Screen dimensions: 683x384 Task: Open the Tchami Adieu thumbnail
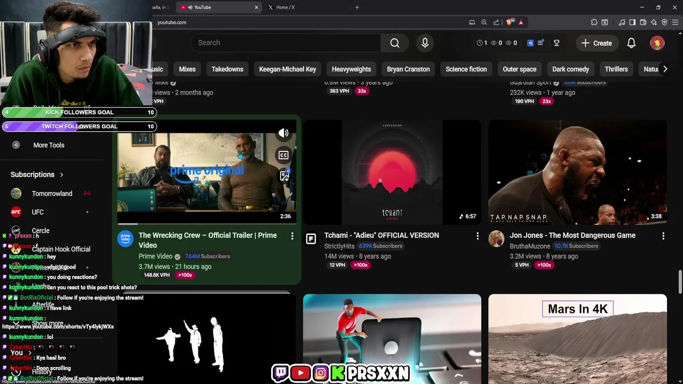tap(392, 172)
